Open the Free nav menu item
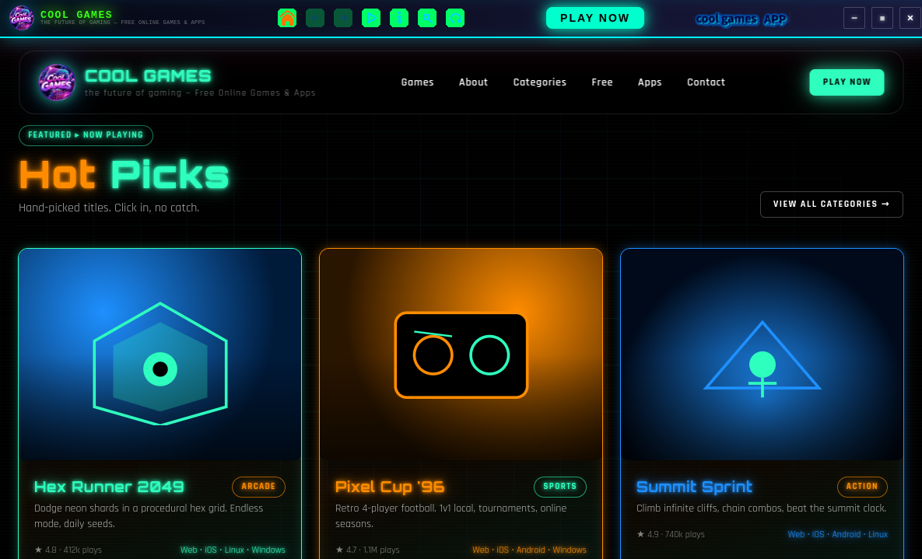This screenshot has height=559, width=922. 602,82
